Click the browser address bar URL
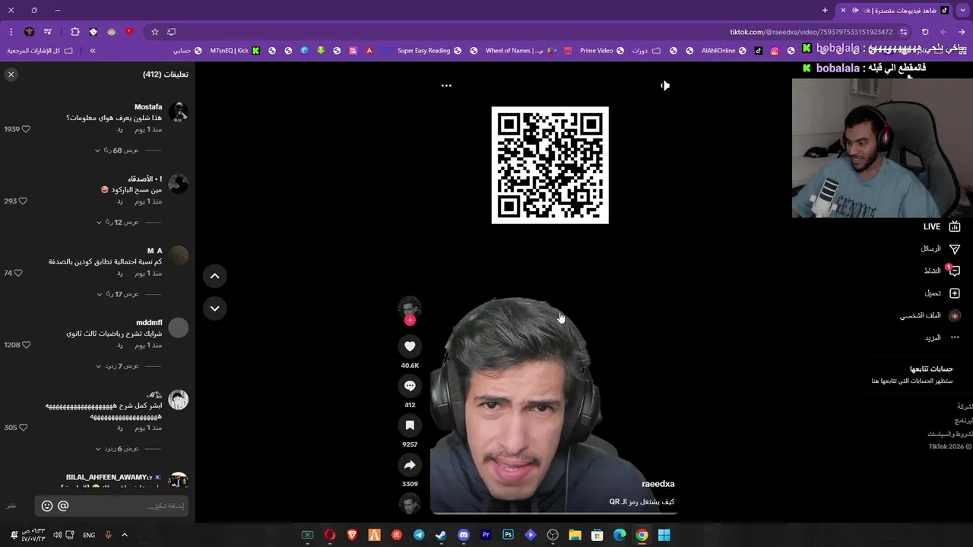 [x=810, y=32]
